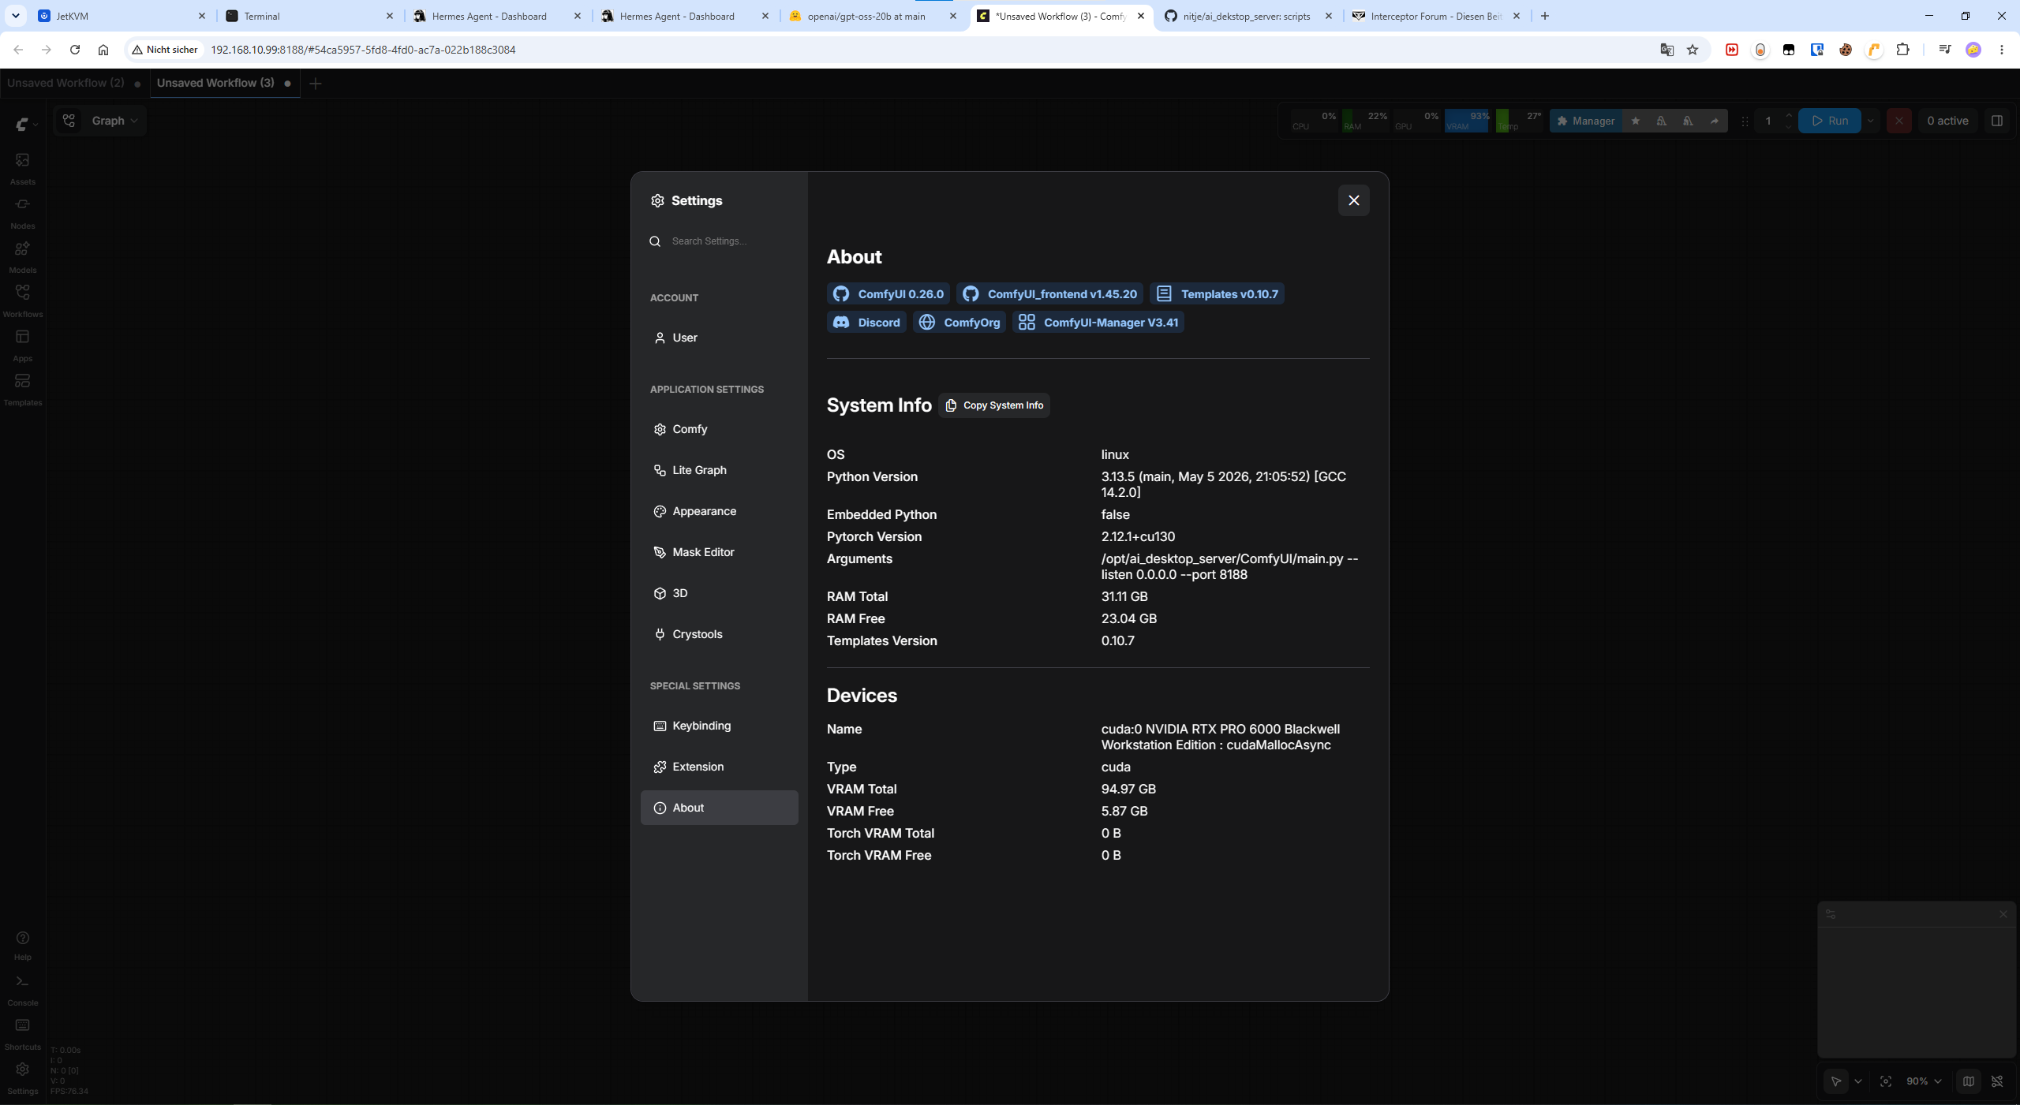Screen dimensions: 2020x1105
Task: Close the Settings dialog
Action: tap(1354, 200)
